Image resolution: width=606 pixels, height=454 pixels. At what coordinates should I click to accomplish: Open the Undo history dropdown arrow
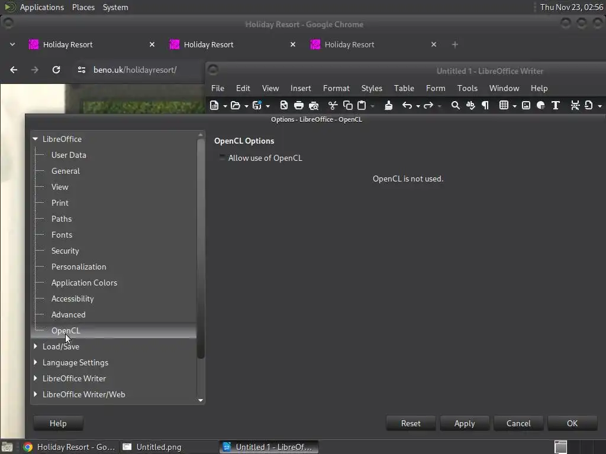(418, 106)
